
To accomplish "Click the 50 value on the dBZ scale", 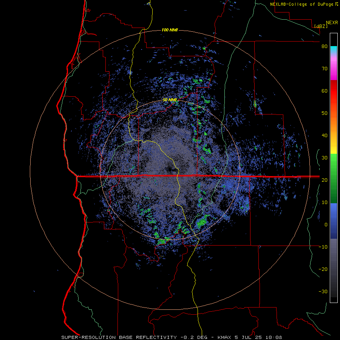I will (x=325, y=113).
